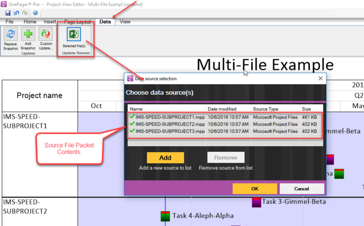
Task: Select IMS-SPEED-SUBPROJECT3.mpp row
Action: coord(225,131)
